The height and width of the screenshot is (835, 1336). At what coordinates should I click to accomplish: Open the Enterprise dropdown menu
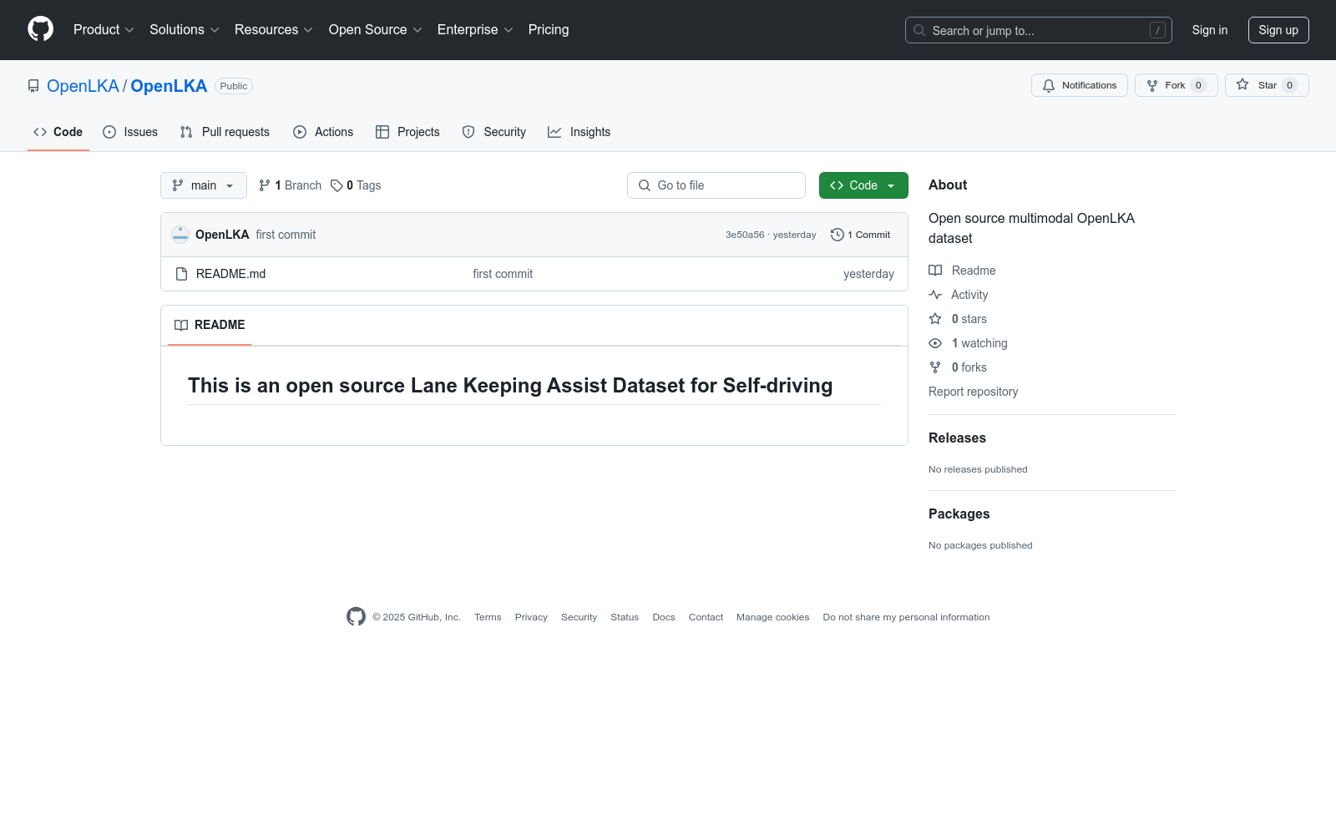[x=475, y=30]
